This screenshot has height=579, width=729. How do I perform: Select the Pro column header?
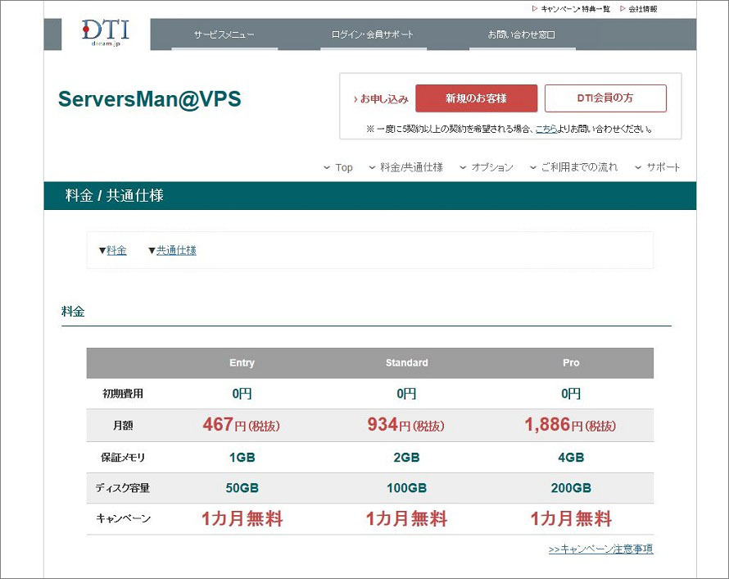[x=571, y=362]
